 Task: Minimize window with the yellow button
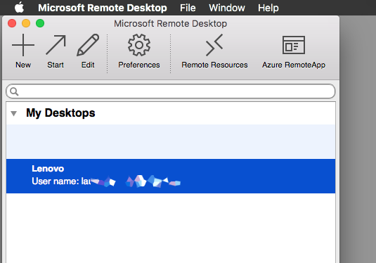26,23
